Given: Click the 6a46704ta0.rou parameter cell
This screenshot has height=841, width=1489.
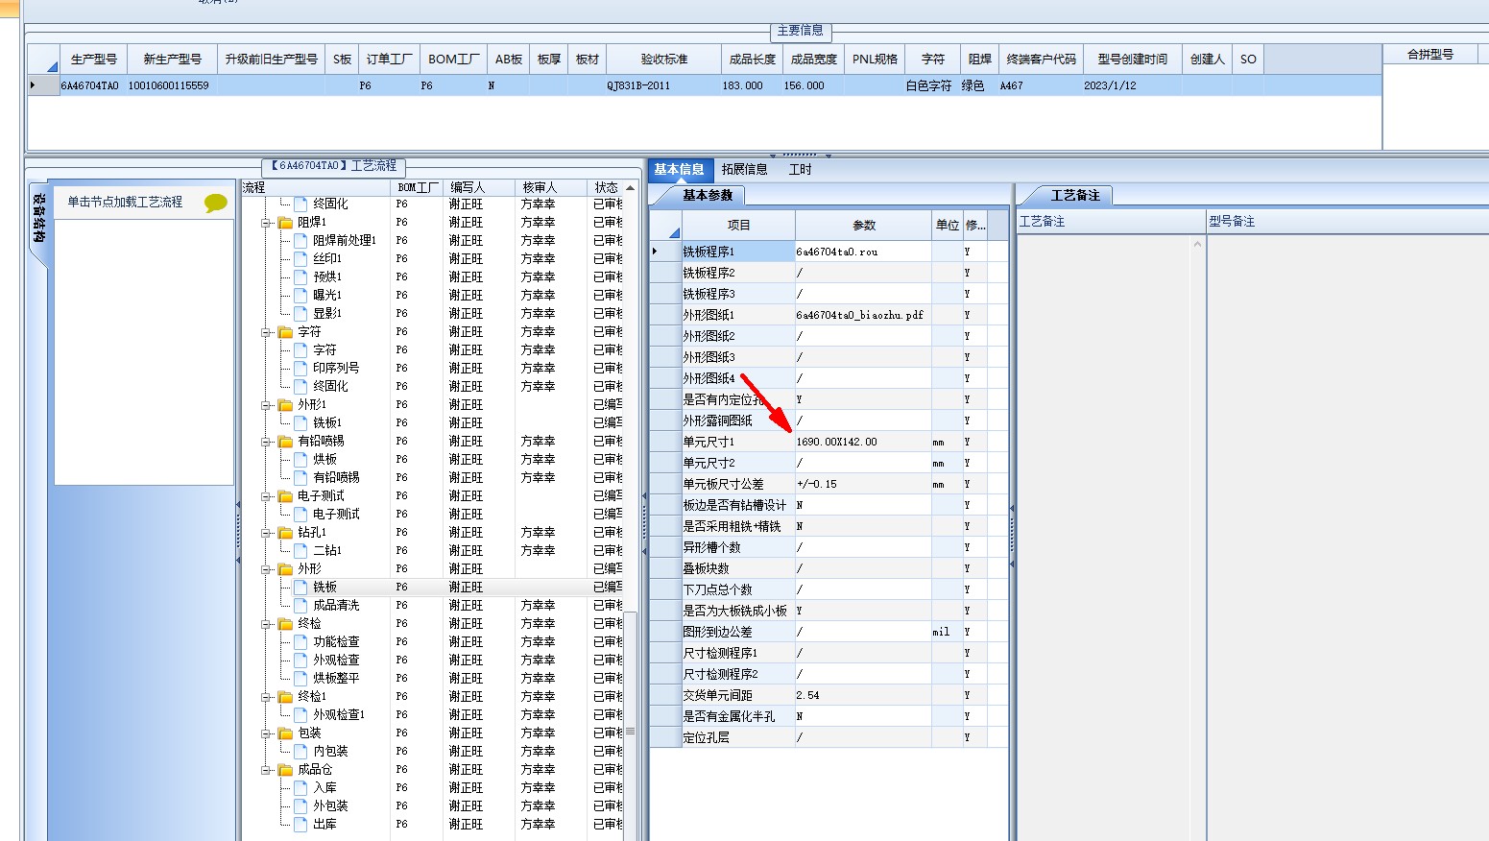Looking at the screenshot, I should click(x=863, y=252).
